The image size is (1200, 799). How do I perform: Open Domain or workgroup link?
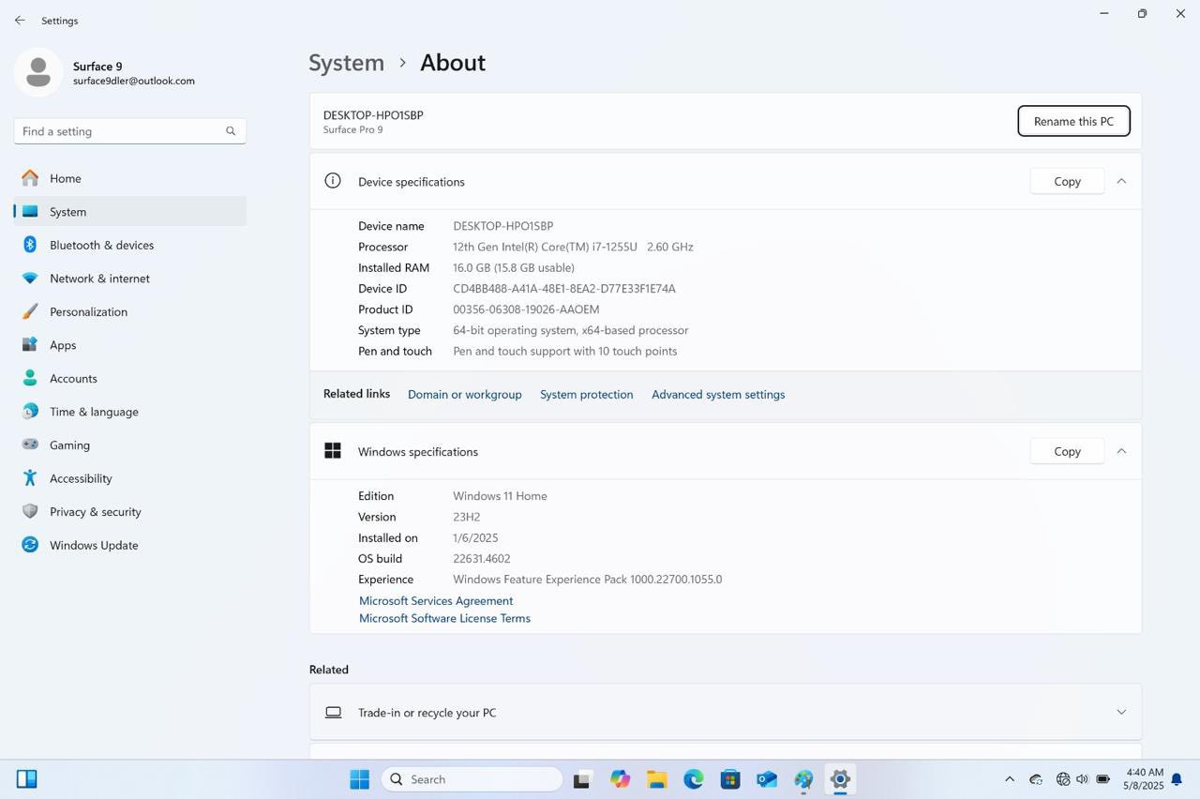pos(464,395)
